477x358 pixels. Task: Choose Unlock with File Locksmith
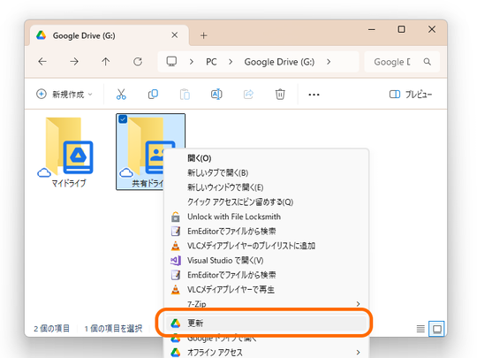coord(267,217)
